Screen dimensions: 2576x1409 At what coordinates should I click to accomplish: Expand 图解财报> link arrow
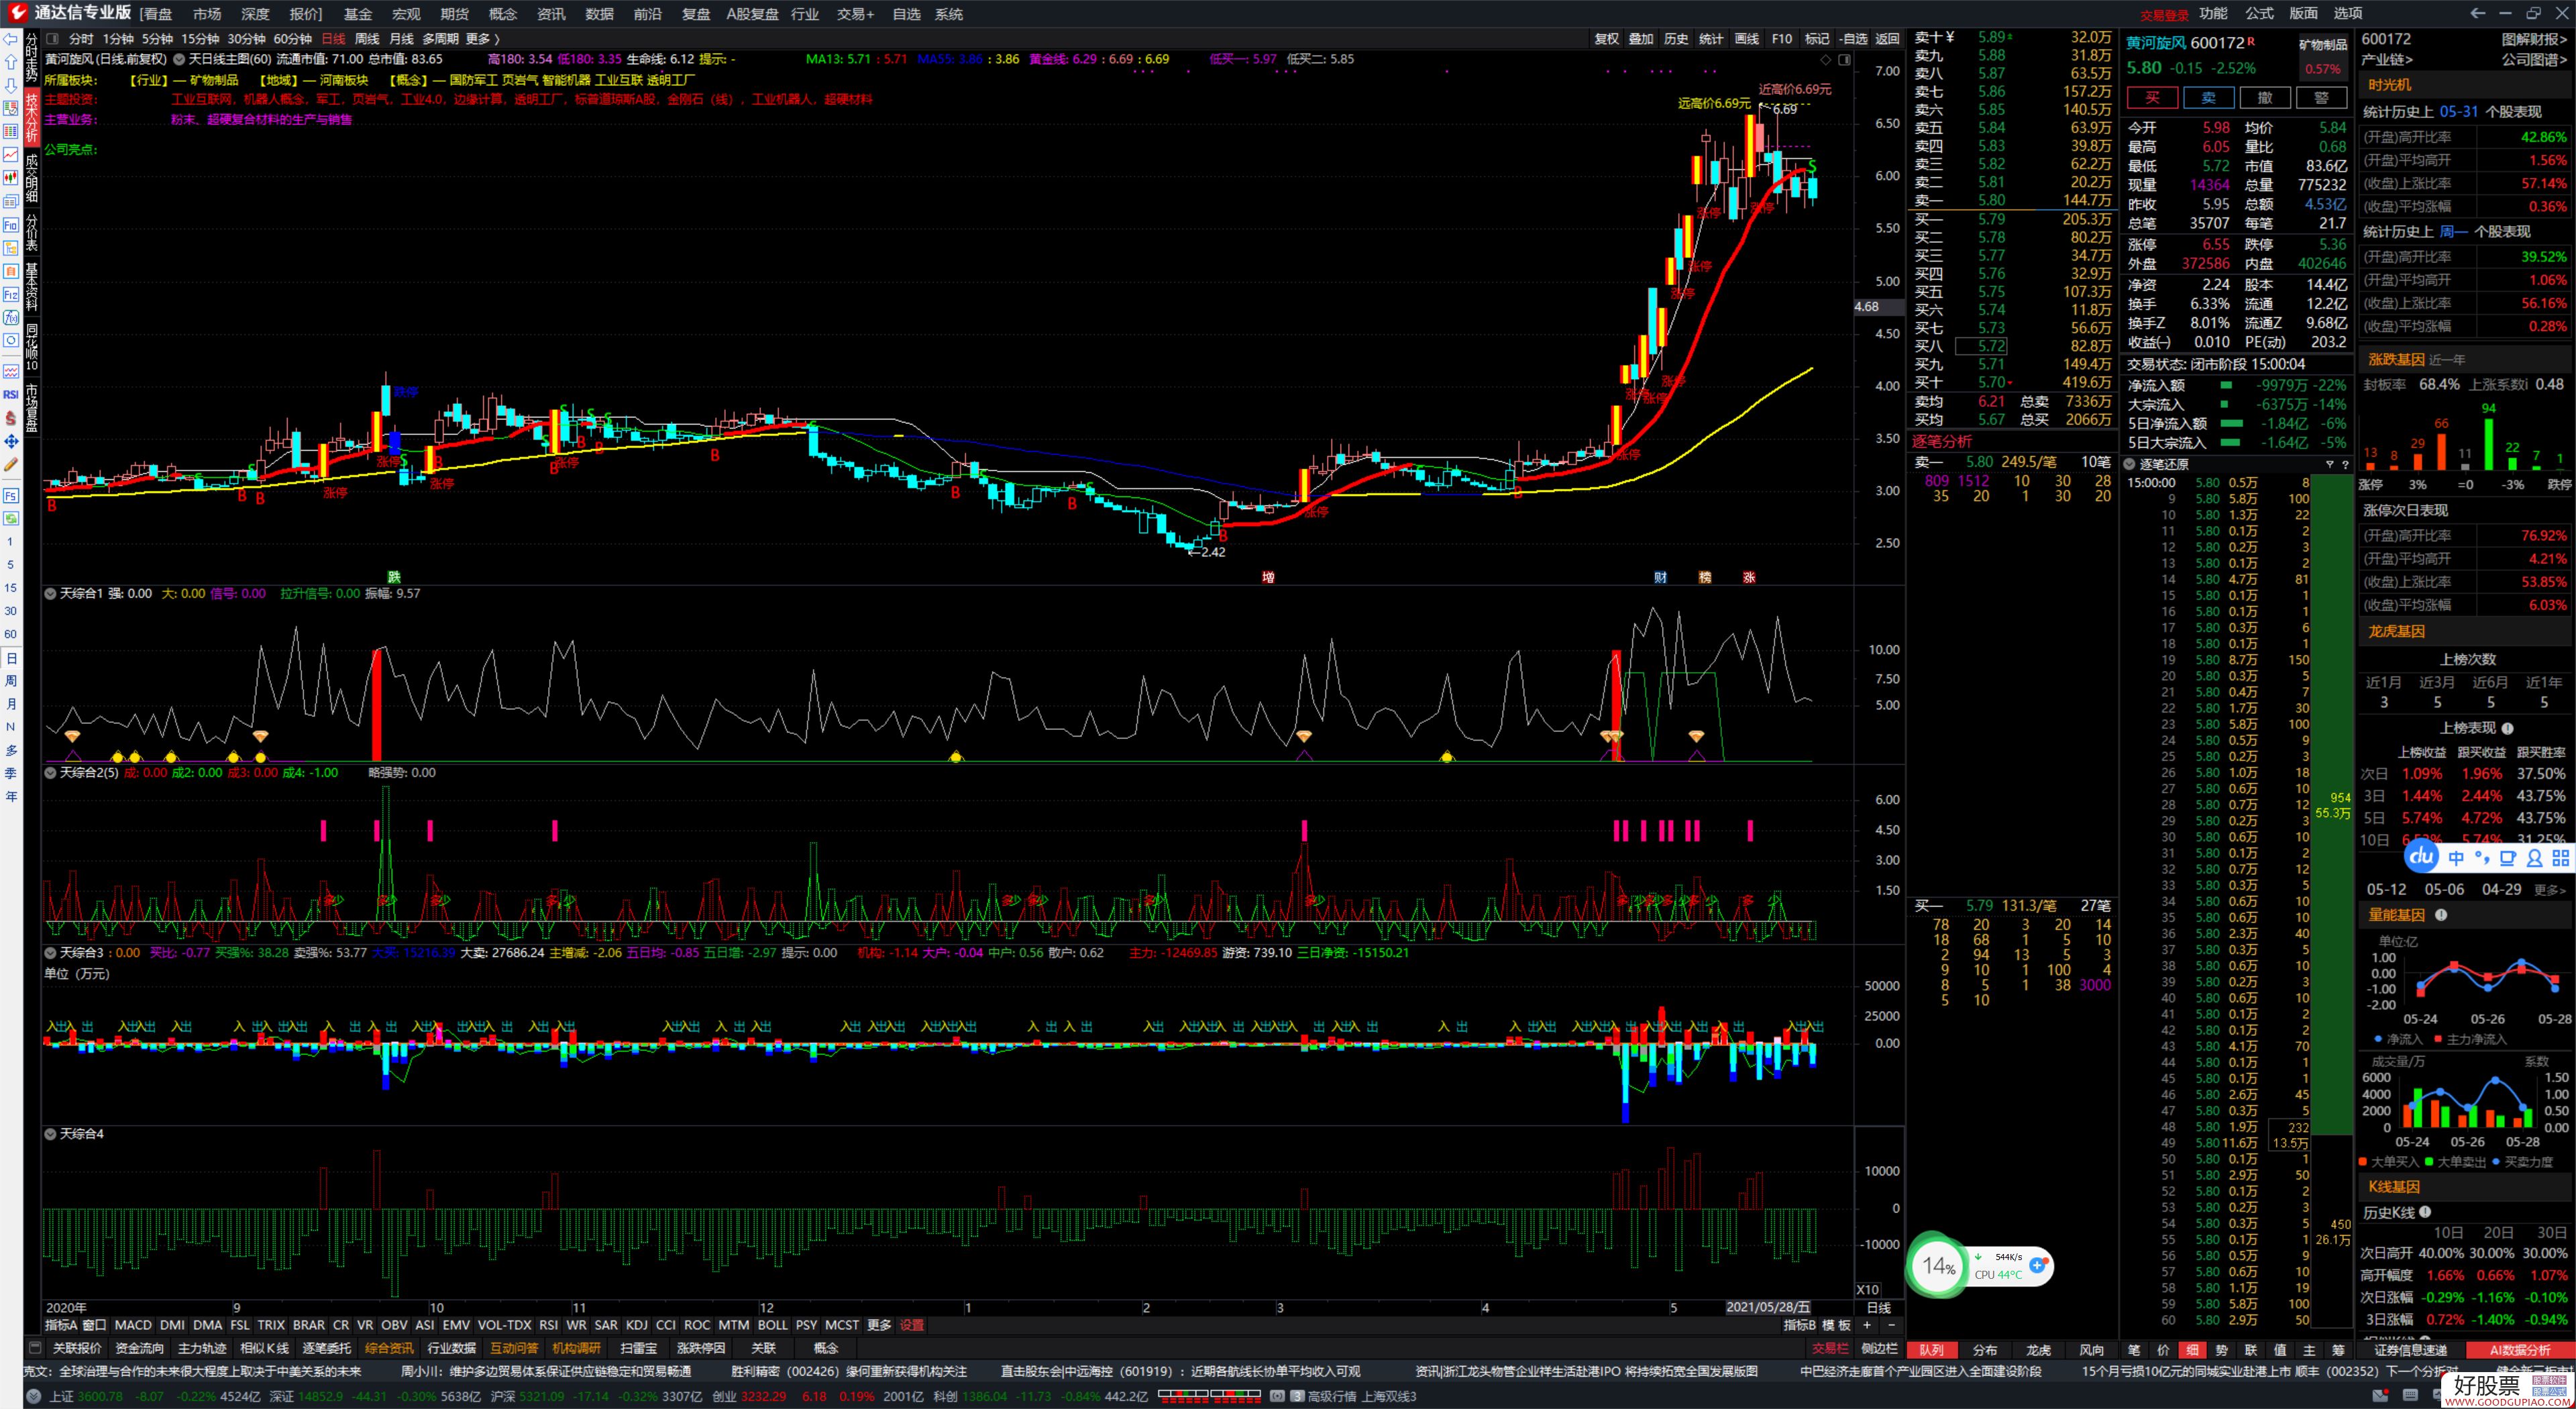(2534, 39)
